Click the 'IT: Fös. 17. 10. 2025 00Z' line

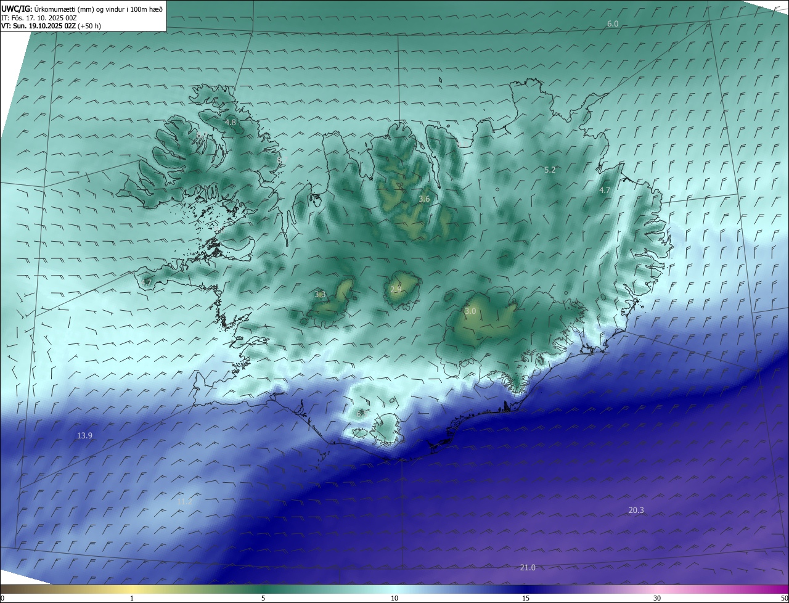click(x=39, y=18)
